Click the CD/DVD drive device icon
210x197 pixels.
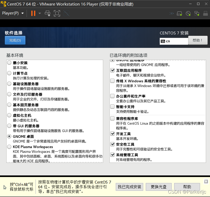[188, 13]
